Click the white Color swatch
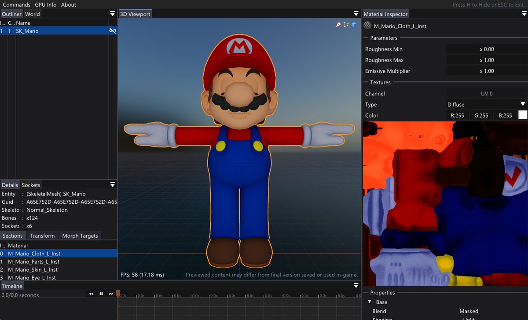The width and height of the screenshot is (528, 320). (x=523, y=115)
